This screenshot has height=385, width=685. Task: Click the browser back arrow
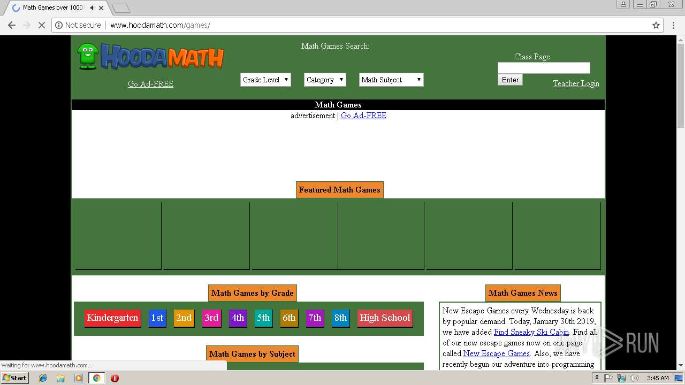click(12, 25)
